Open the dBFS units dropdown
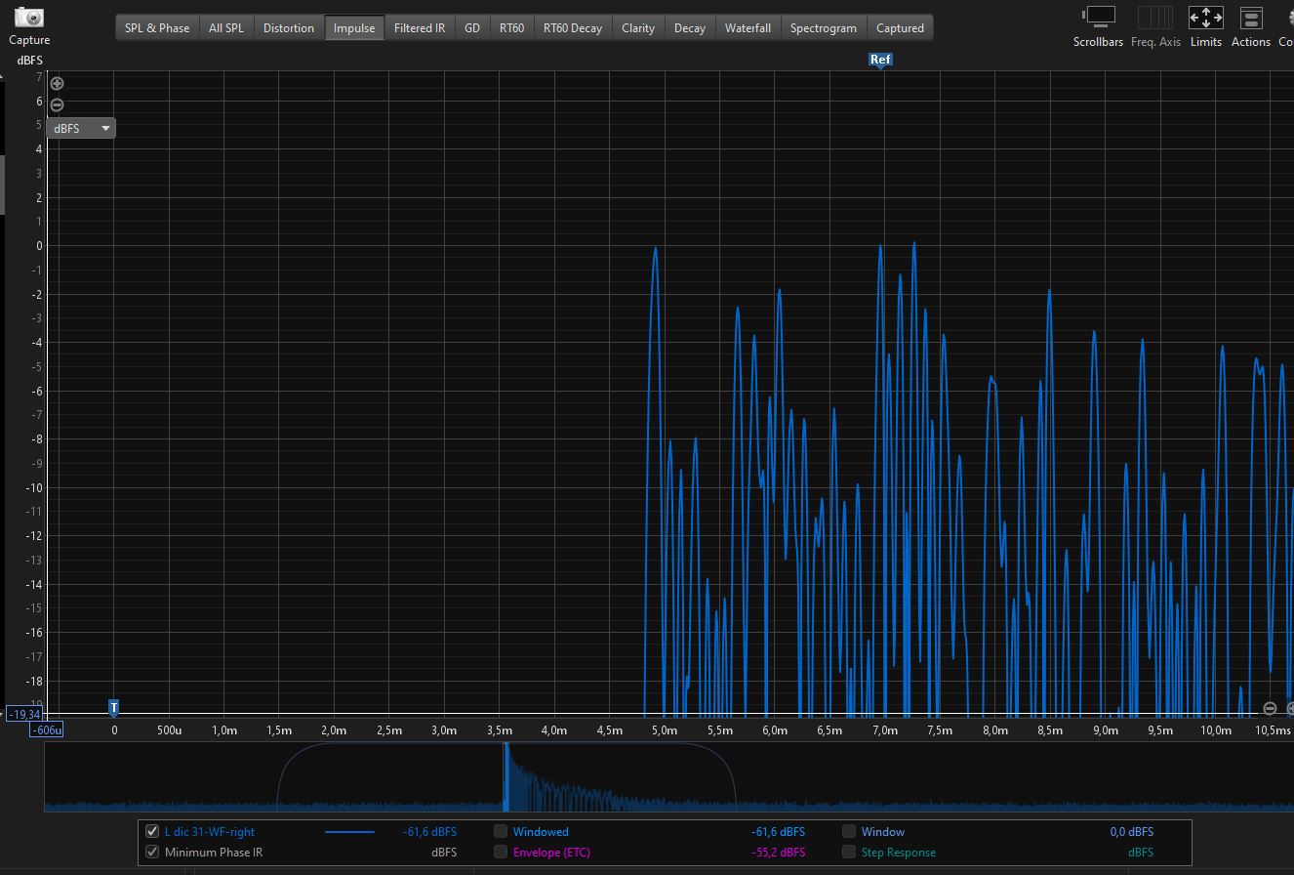The width and height of the screenshot is (1294, 875). click(x=81, y=128)
